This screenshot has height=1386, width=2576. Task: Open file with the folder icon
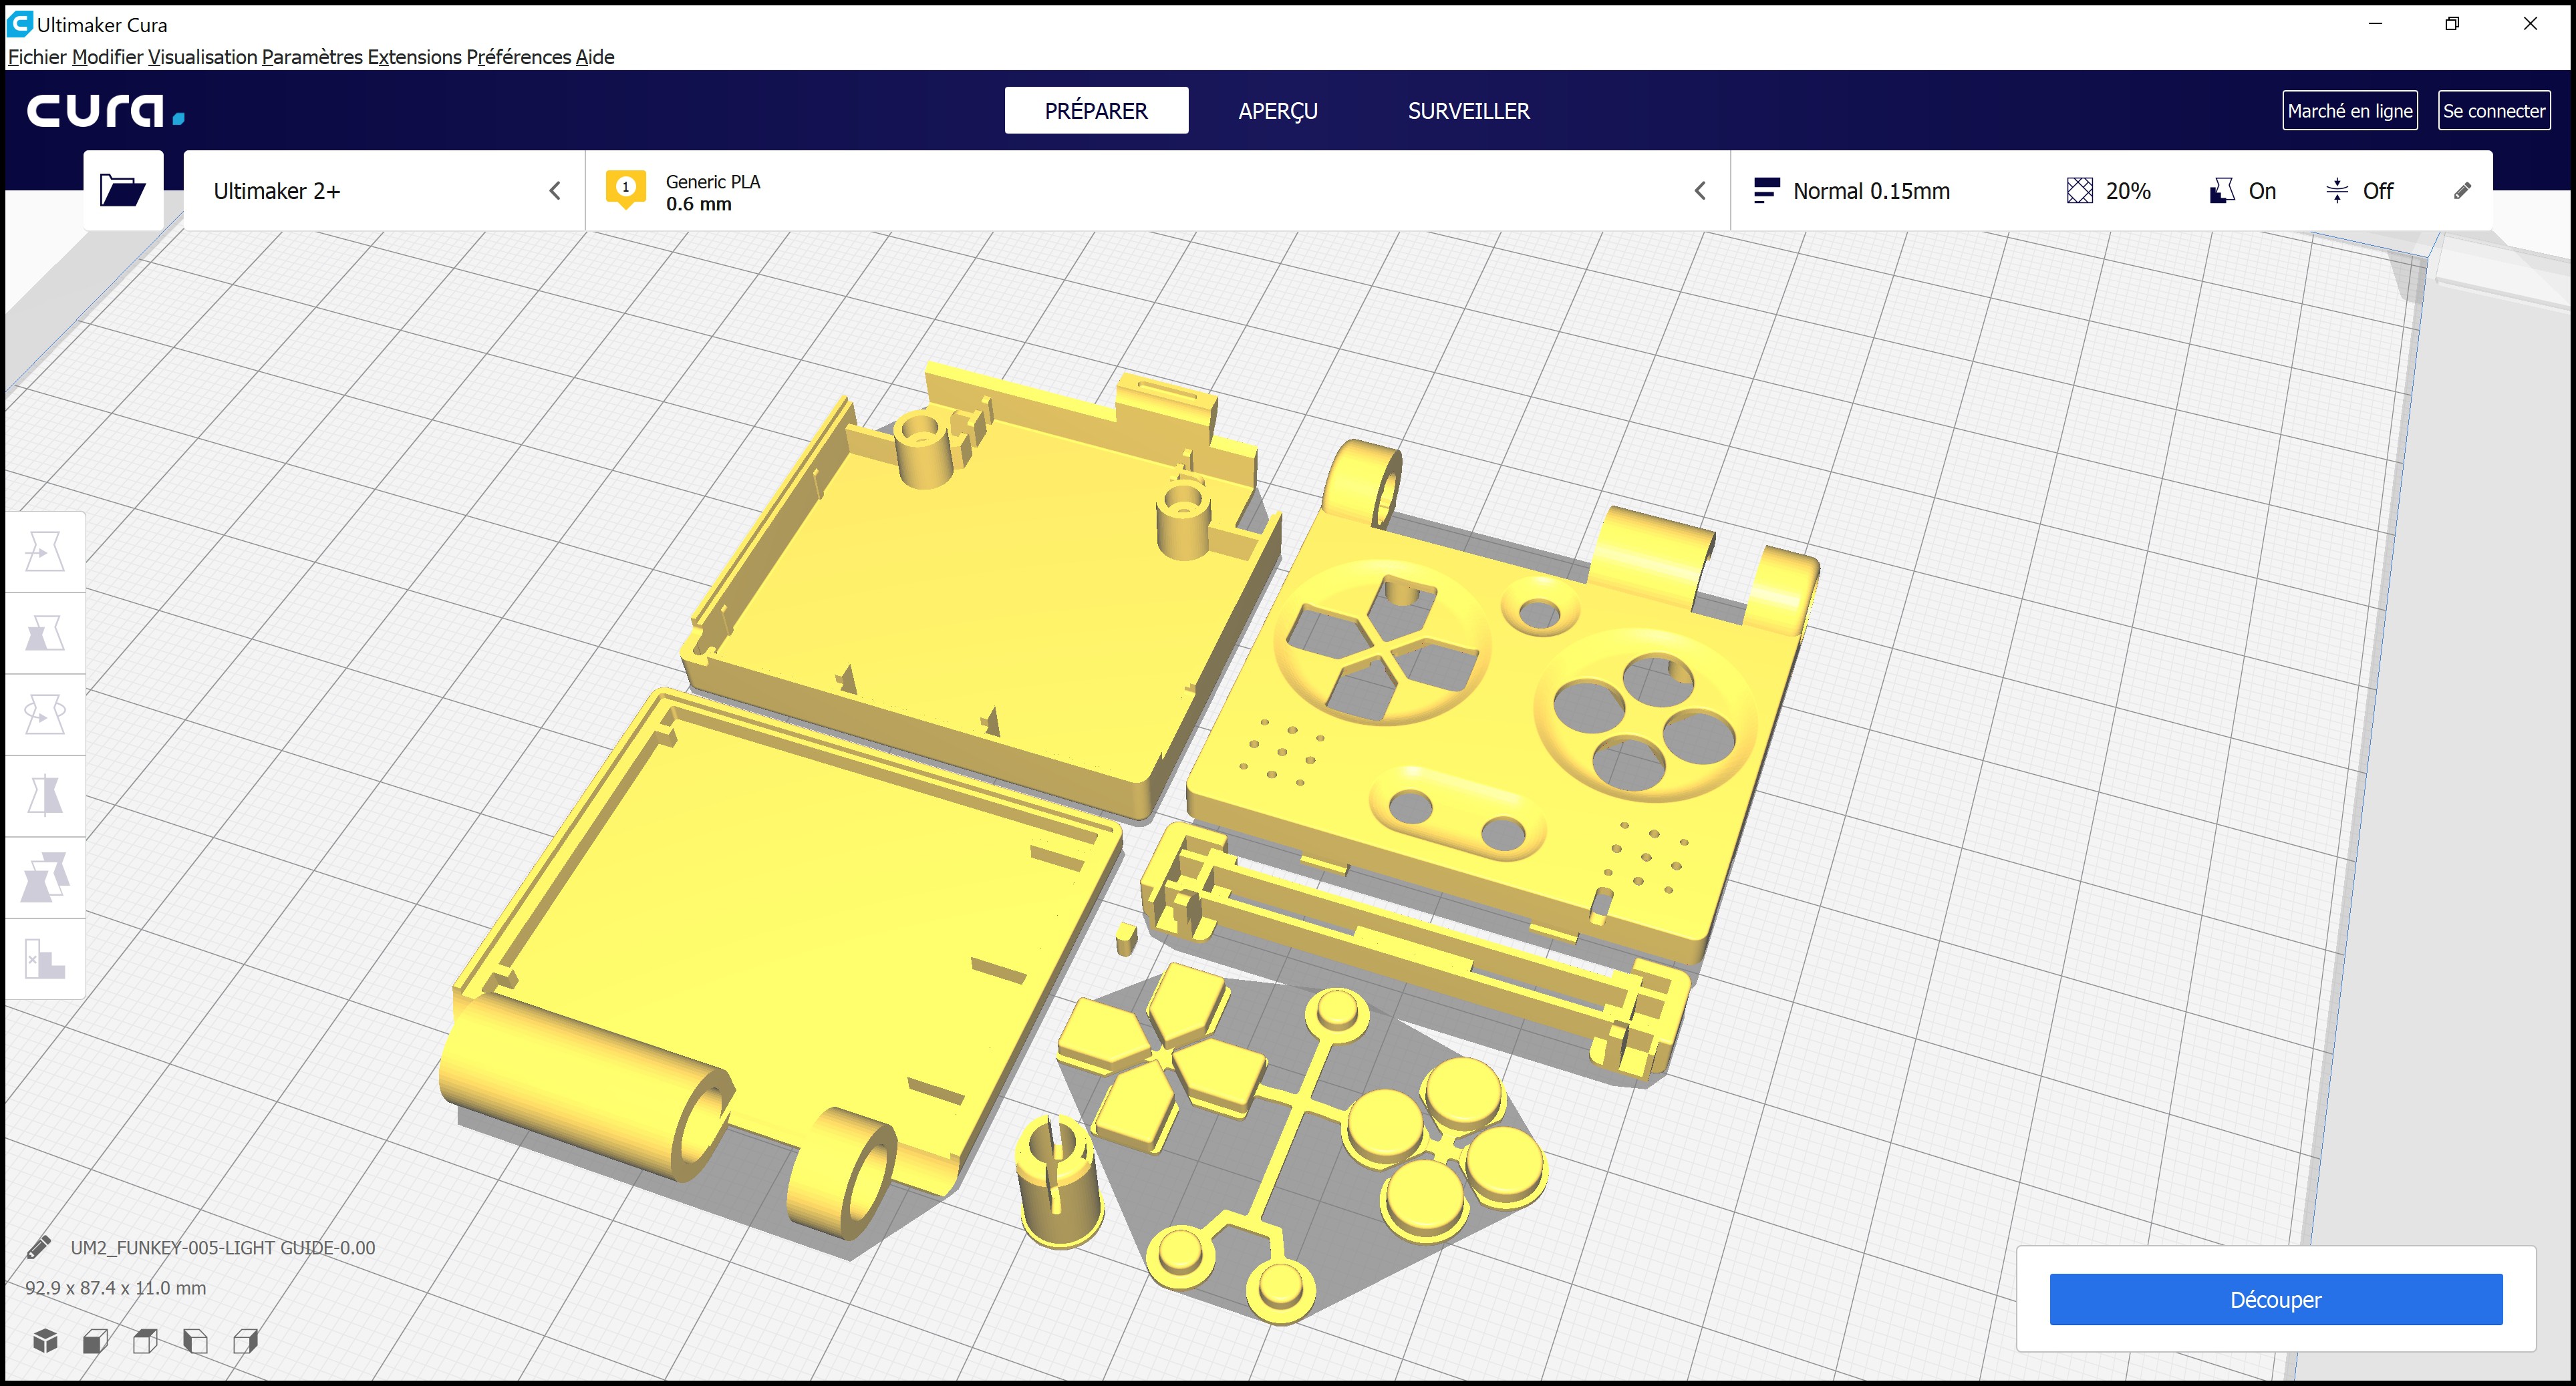tap(123, 190)
